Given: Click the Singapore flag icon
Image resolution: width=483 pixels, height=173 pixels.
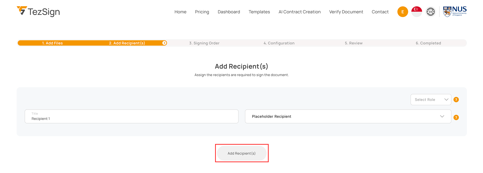Looking at the screenshot, I should tap(417, 12).
